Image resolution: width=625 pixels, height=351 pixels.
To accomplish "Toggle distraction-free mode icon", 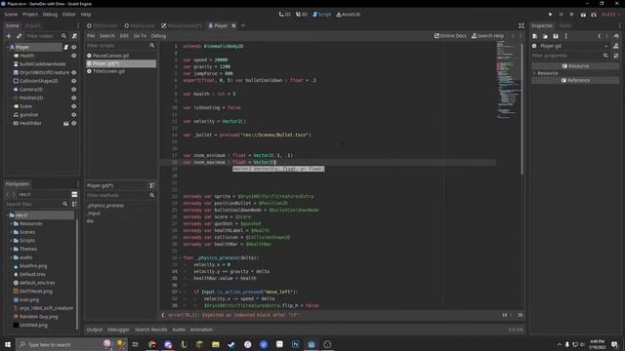I will (x=521, y=26).
